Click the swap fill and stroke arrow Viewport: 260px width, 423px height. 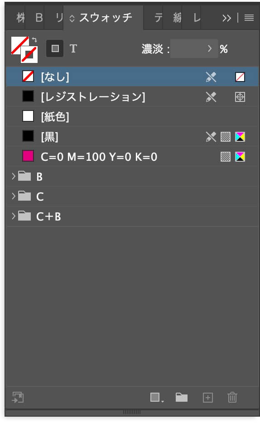click(34, 40)
